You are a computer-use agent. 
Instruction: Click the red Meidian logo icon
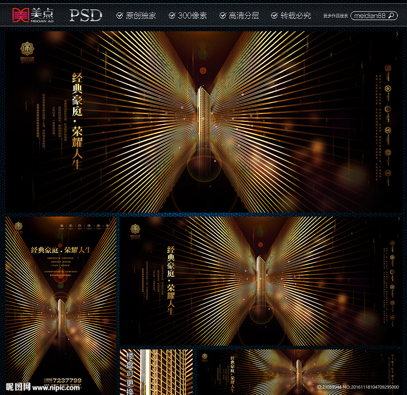coord(21,15)
